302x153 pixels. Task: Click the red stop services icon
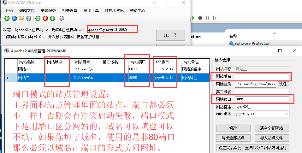[45, 18]
